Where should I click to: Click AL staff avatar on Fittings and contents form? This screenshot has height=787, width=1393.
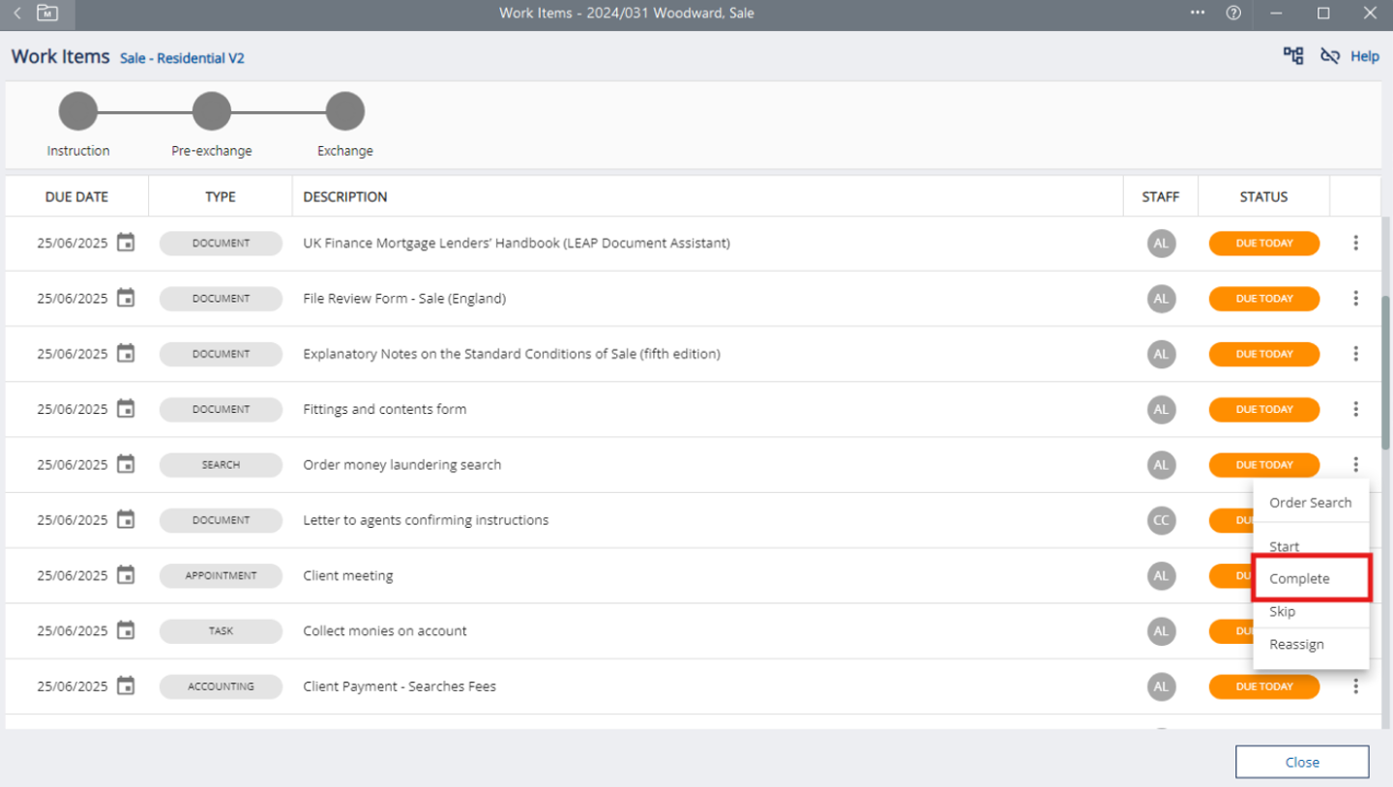[x=1161, y=409]
